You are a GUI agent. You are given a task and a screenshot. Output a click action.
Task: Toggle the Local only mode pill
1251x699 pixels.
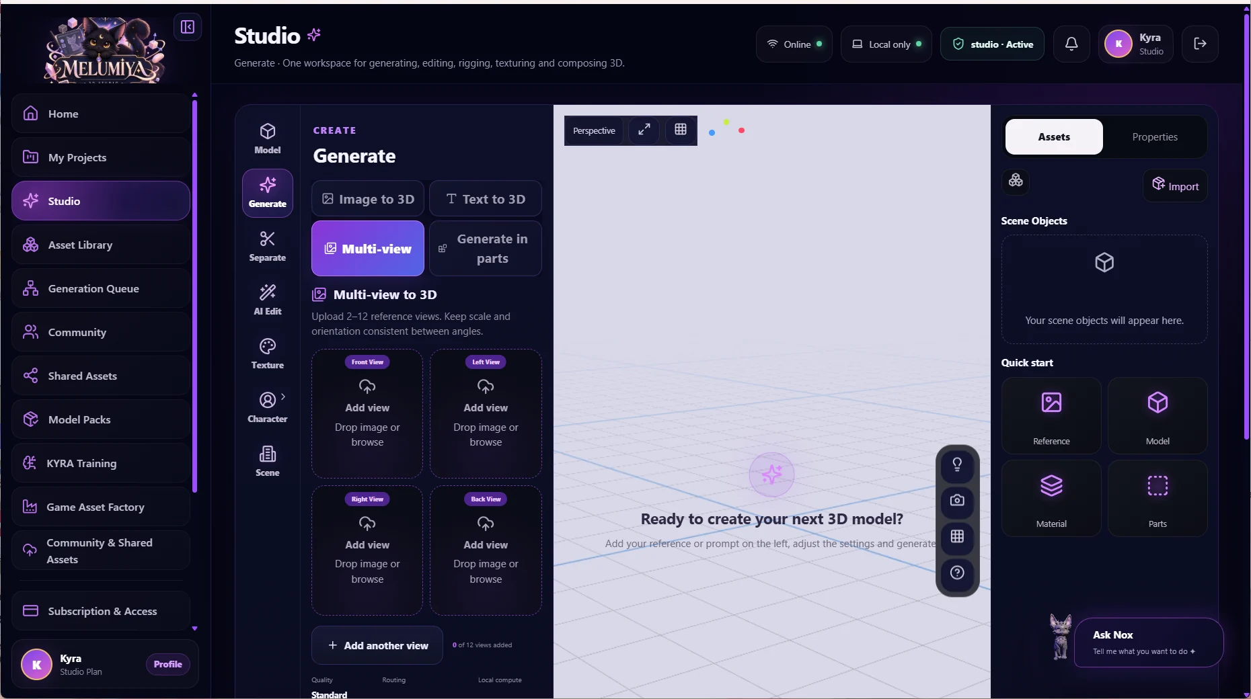(886, 44)
